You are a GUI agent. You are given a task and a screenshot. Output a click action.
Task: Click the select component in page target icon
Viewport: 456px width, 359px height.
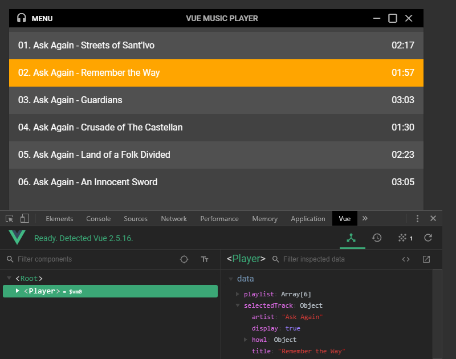(x=184, y=259)
